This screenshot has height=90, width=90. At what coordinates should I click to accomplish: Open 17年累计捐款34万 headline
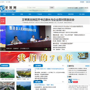(x=49, y=69)
